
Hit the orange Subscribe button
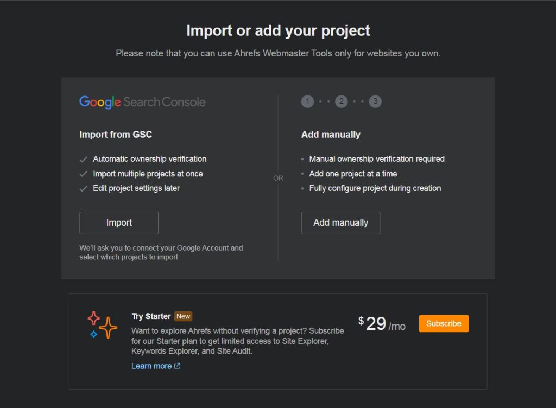point(444,323)
